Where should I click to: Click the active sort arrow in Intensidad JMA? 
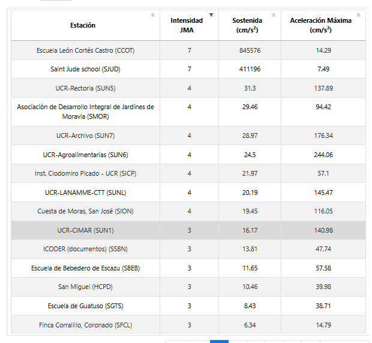(211, 14)
